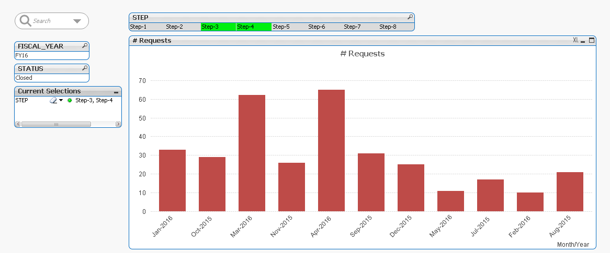Click the Sep-2015 bar
Image resolution: width=610 pixels, height=253 pixels.
(371, 183)
